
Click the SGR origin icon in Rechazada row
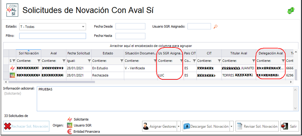12,76
